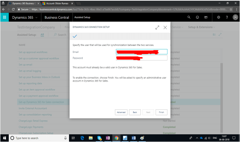Open the feedback smiley icon
Screen dimensions: 240x142
[x=198, y=17]
